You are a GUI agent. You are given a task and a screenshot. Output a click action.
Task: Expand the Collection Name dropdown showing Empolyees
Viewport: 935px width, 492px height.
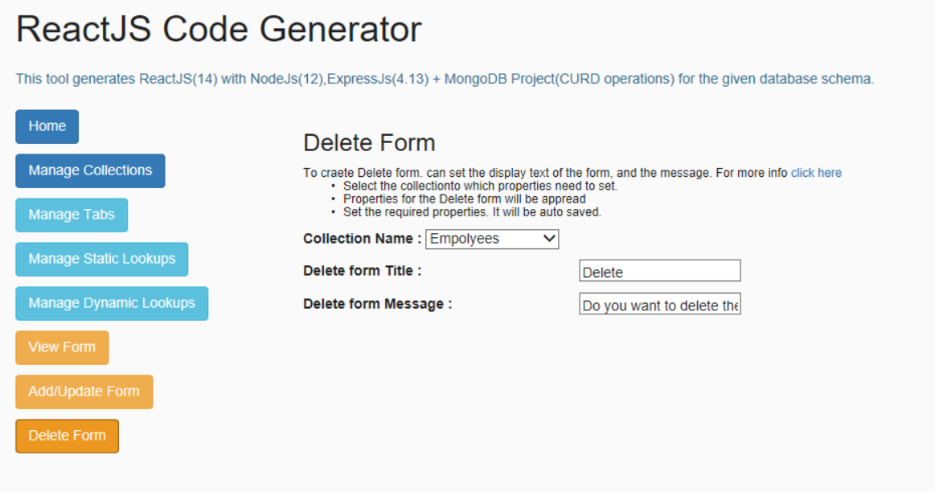click(x=492, y=239)
